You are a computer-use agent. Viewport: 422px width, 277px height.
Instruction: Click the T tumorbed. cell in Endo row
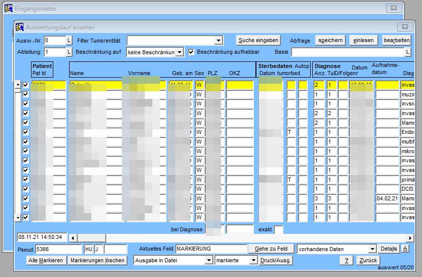coord(290,132)
